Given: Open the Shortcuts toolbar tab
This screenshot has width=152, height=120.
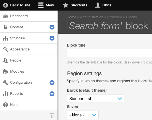Looking at the screenshot, I should (75, 5).
